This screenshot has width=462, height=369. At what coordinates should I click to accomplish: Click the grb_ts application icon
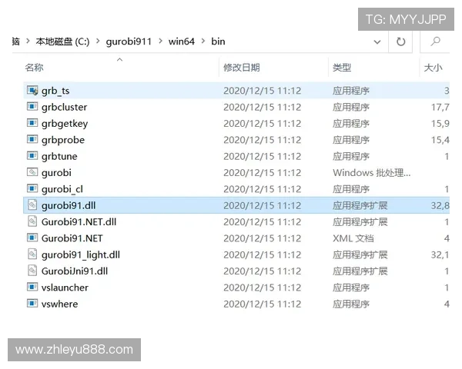click(x=32, y=91)
